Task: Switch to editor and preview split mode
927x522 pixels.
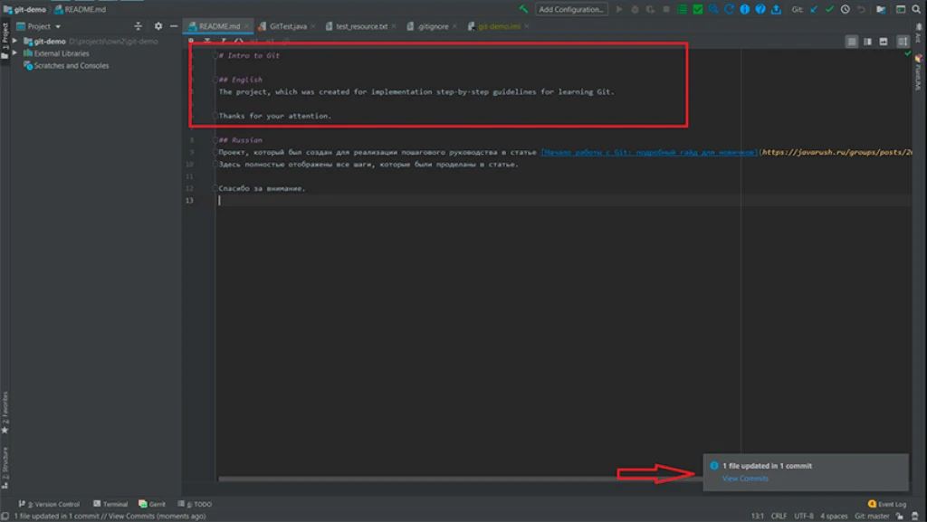Action: [x=867, y=42]
